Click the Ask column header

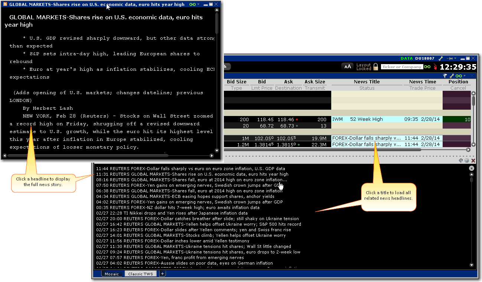tap(289, 82)
